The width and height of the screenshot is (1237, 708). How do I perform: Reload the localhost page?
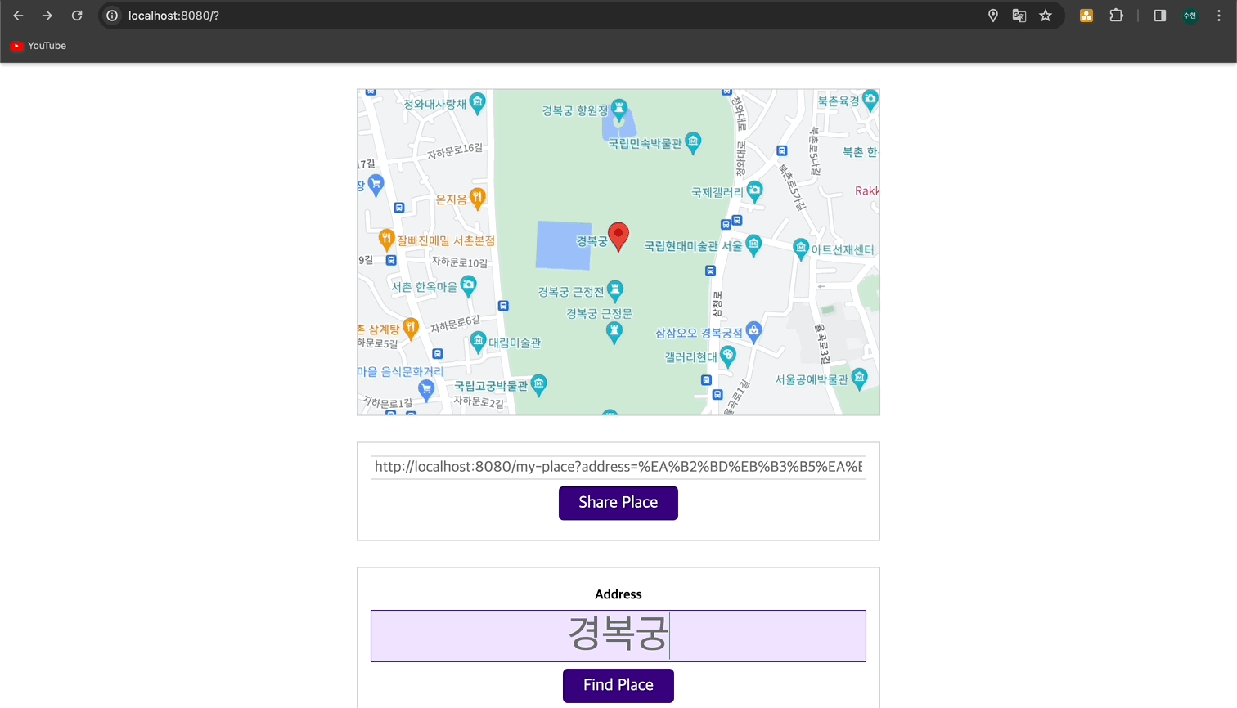77,16
